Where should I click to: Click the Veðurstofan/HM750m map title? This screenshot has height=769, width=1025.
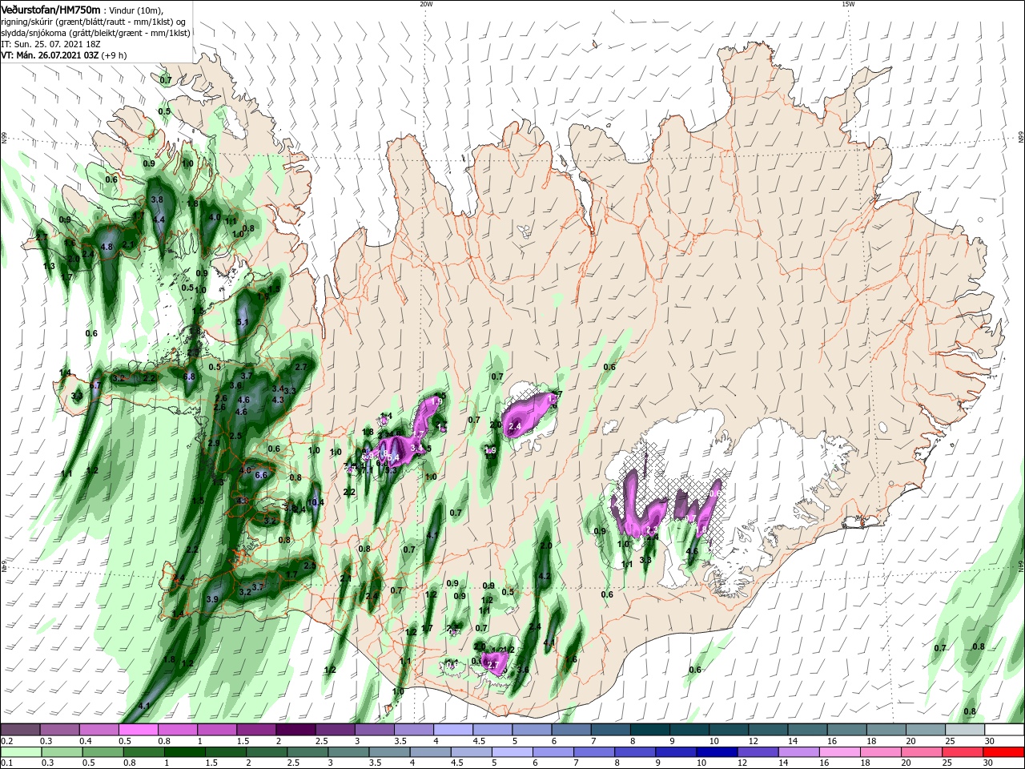[x=50, y=10]
